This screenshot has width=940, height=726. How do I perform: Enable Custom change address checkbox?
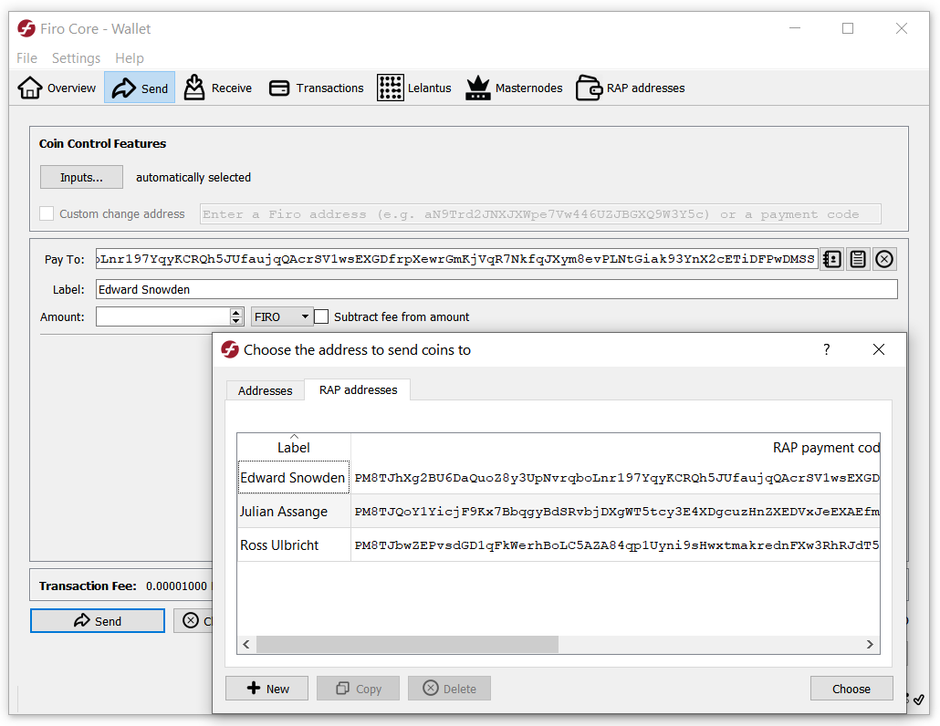(x=47, y=213)
